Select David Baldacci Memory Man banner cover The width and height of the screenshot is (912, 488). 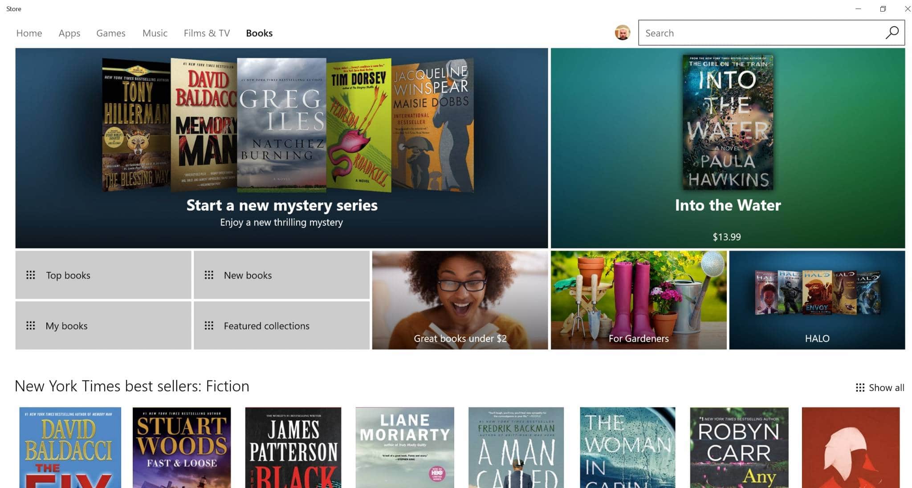204,125
